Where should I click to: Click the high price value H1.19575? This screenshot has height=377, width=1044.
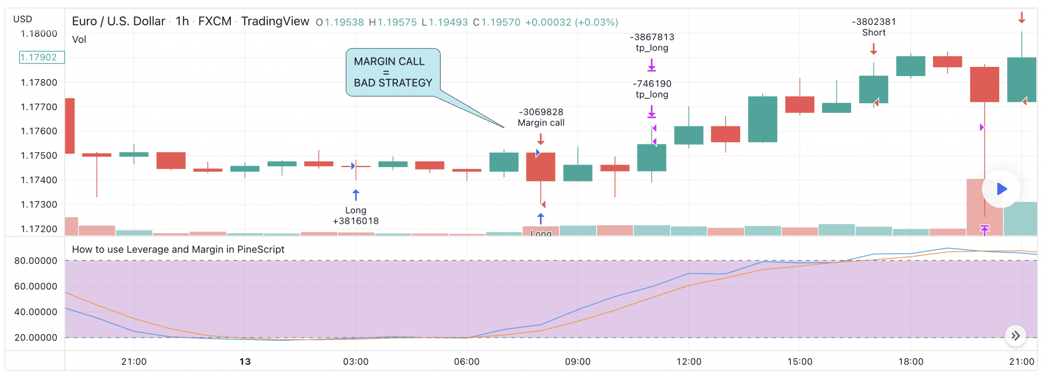pyautogui.click(x=393, y=22)
